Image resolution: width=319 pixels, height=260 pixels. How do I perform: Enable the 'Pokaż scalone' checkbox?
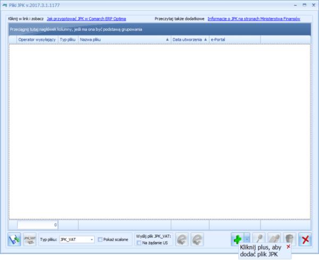click(101, 239)
